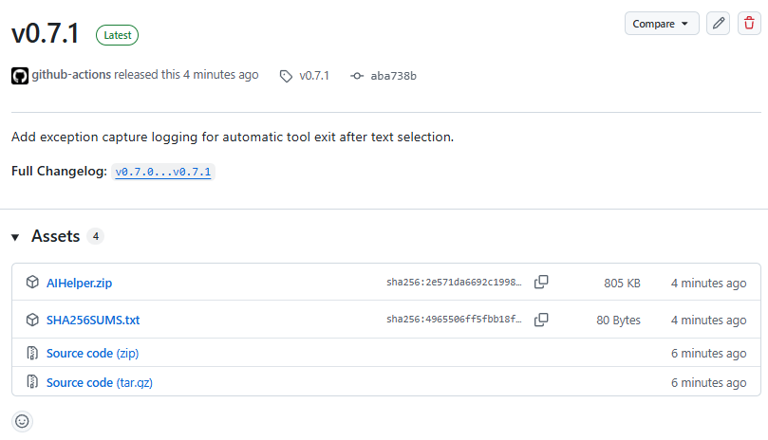Open commit aba738b

pos(393,76)
